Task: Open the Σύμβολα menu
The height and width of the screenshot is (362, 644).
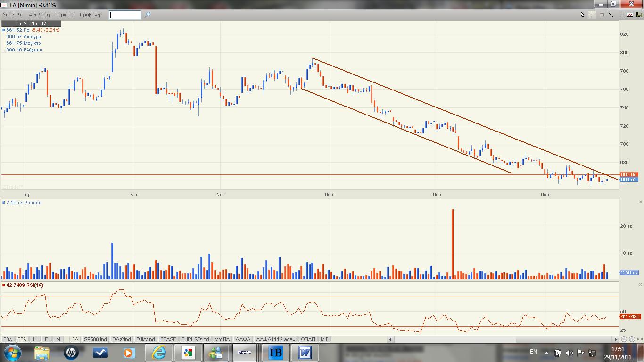Action: tap(13, 15)
